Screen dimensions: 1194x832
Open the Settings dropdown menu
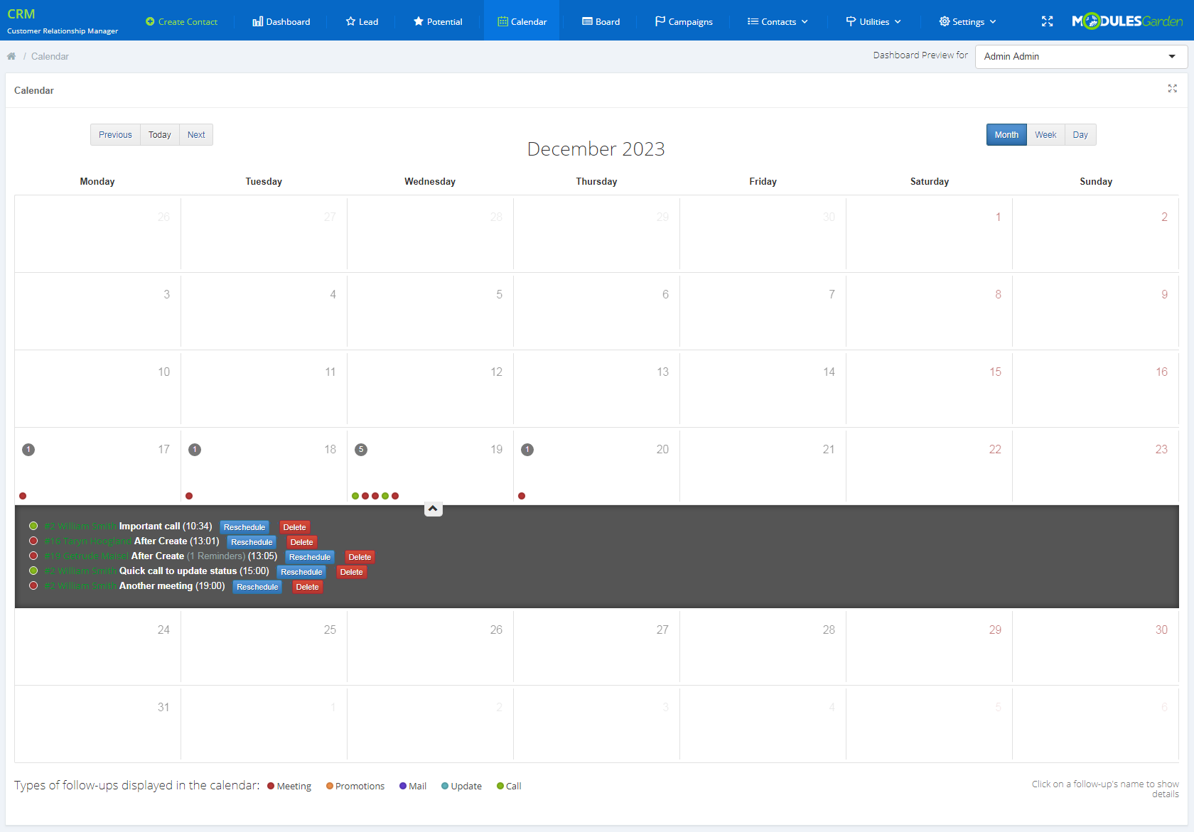click(967, 21)
